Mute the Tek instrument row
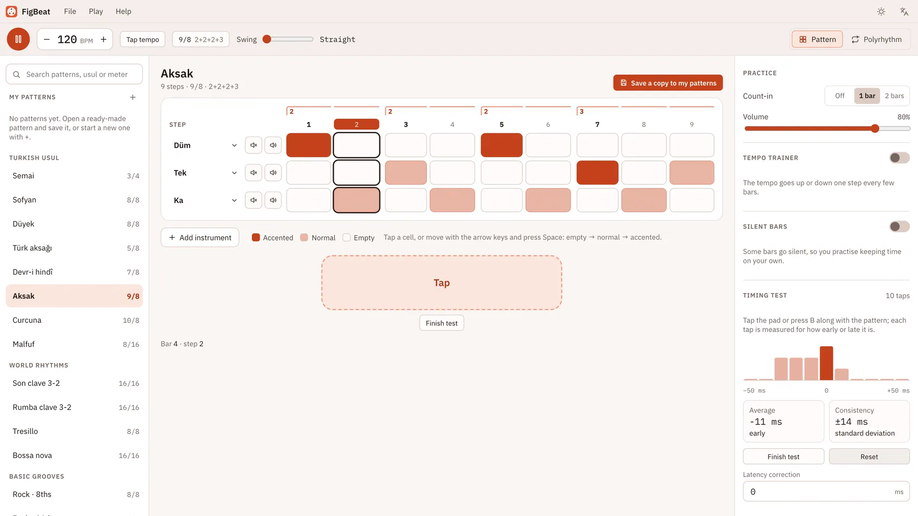The width and height of the screenshot is (918, 516). coord(253,173)
